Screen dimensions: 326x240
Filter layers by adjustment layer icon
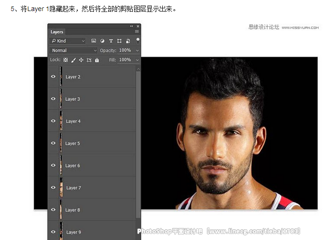102,41
